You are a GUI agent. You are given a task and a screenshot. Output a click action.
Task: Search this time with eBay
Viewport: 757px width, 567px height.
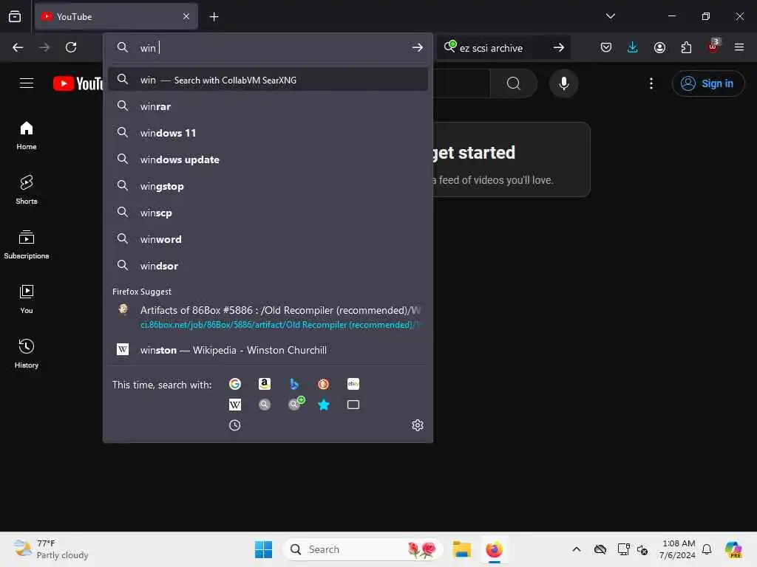(x=353, y=384)
